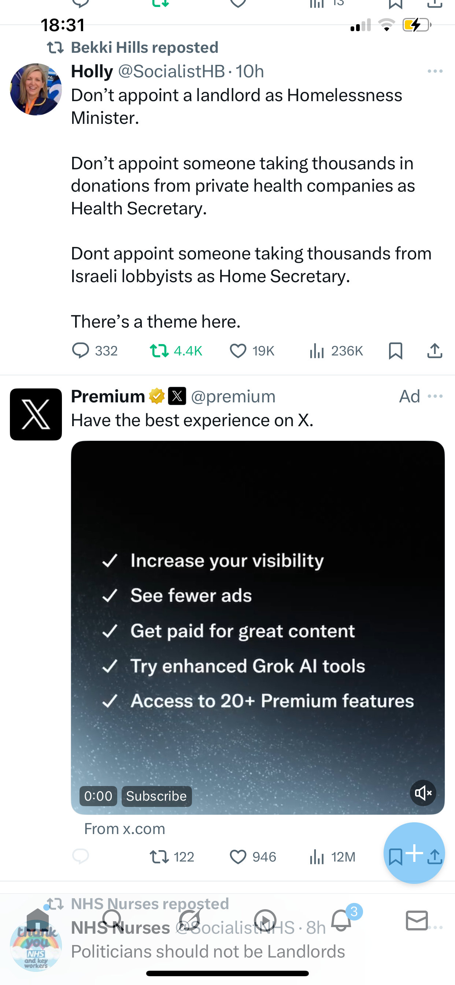Image resolution: width=455 pixels, height=985 pixels.
Task: Compose a new post with floating button
Action: 414,853
